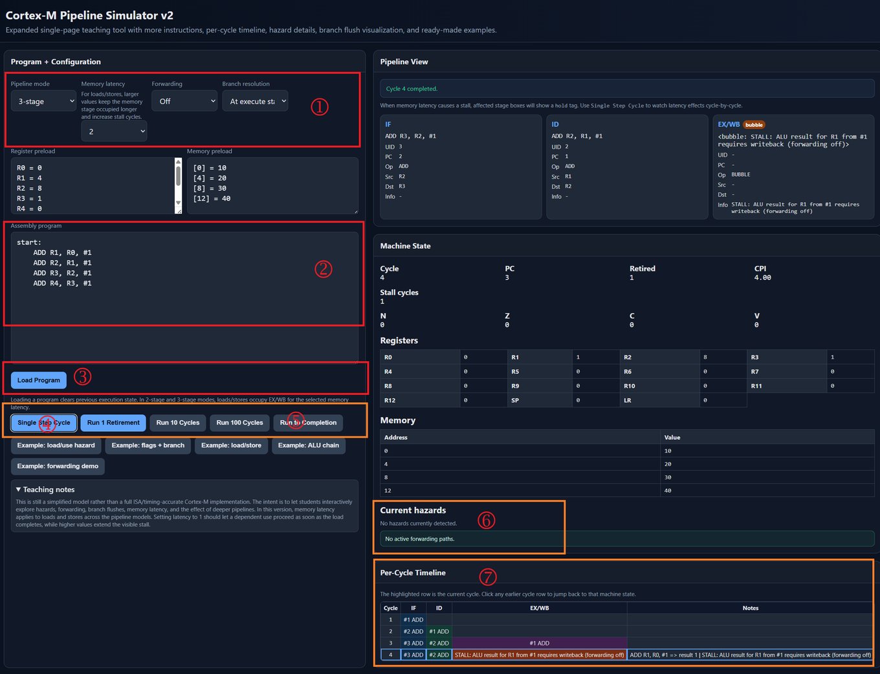Screen dimensions: 880x674
Task: Run the simulation for 10 cycles
Action: 178,423
